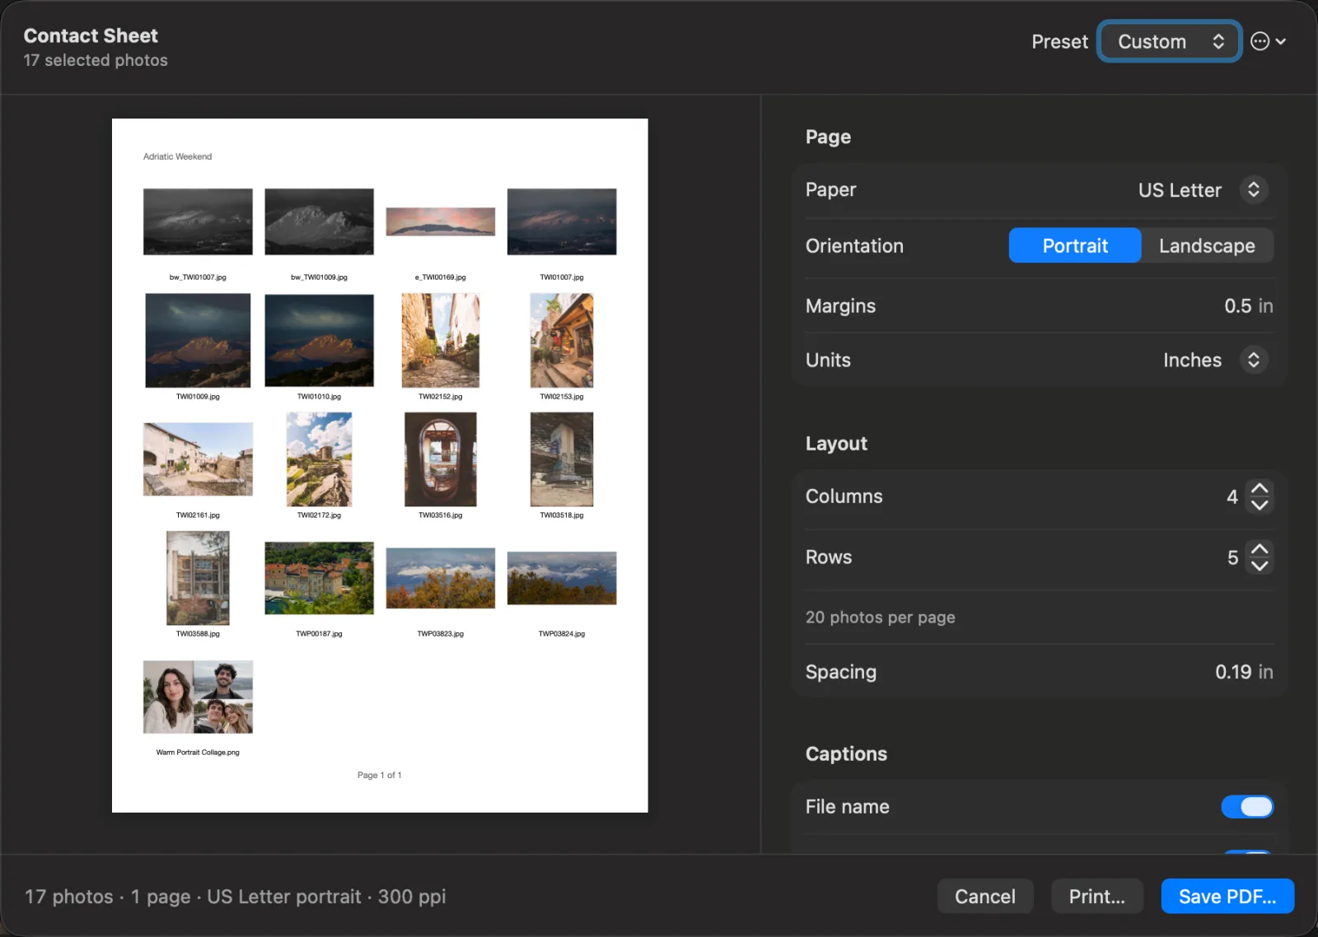Select Landscape orientation
The image size is (1318, 937).
[x=1207, y=245]
